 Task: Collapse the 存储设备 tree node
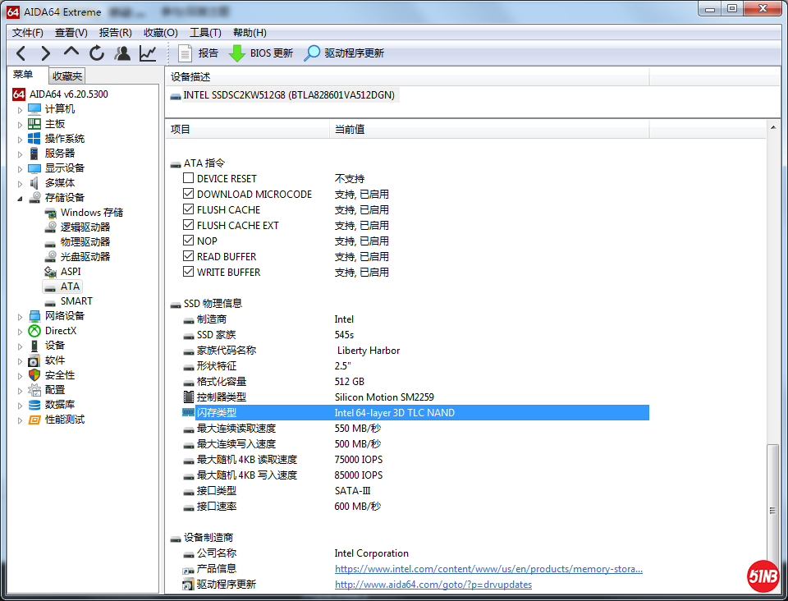(x=21, y=198)
